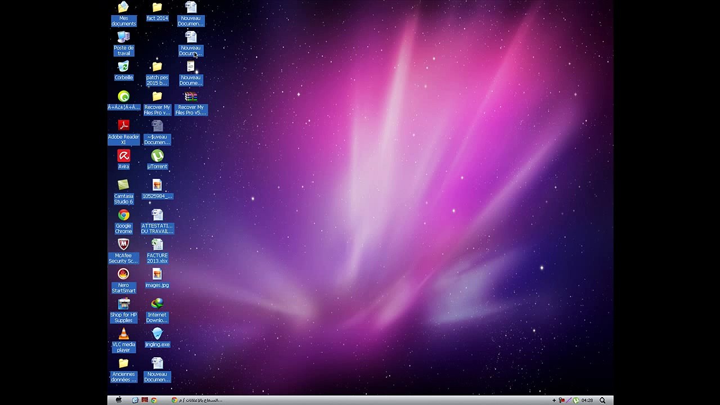Screen dimensions: 720x405
Task: Switch to the Chrome window taskbar button
Action: pos(197,400)
